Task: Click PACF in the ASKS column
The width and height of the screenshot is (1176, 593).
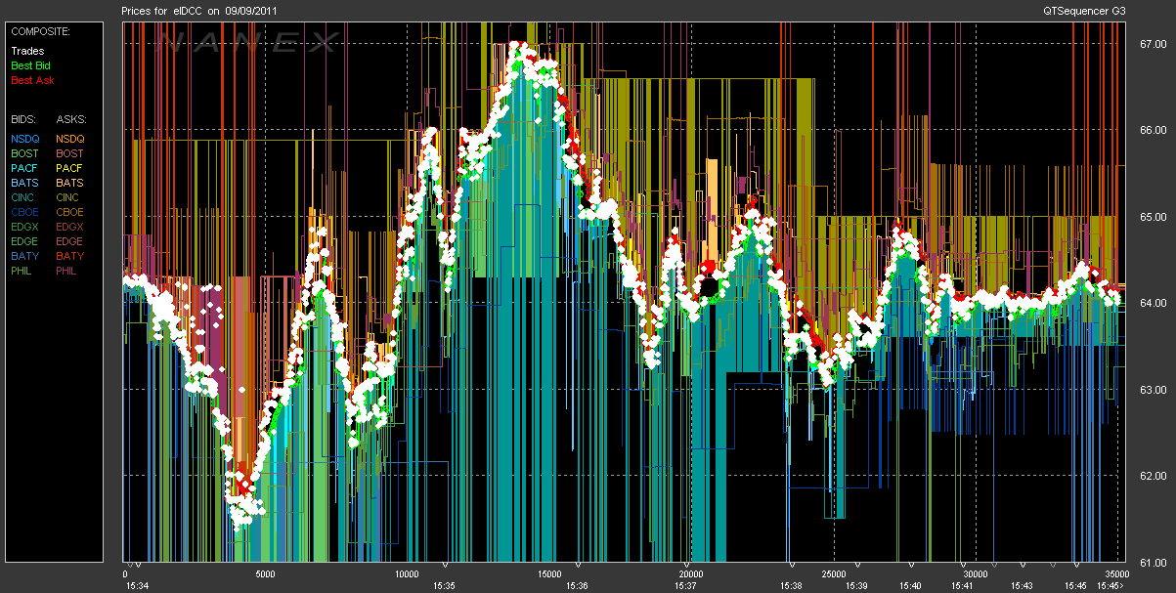Action: 70,168
